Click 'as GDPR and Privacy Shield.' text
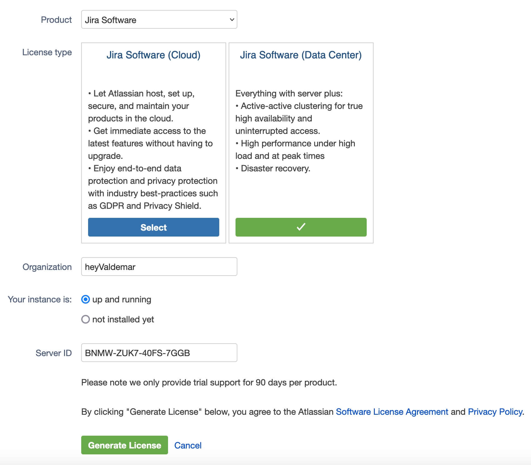The image size is (531, 465). [145, 206]
